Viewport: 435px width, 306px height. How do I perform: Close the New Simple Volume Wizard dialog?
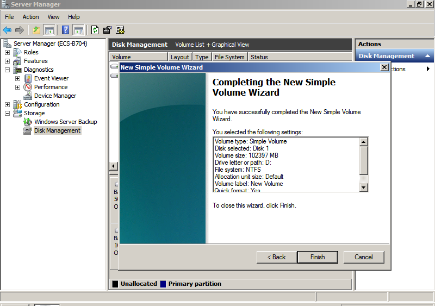click(384, 67)
